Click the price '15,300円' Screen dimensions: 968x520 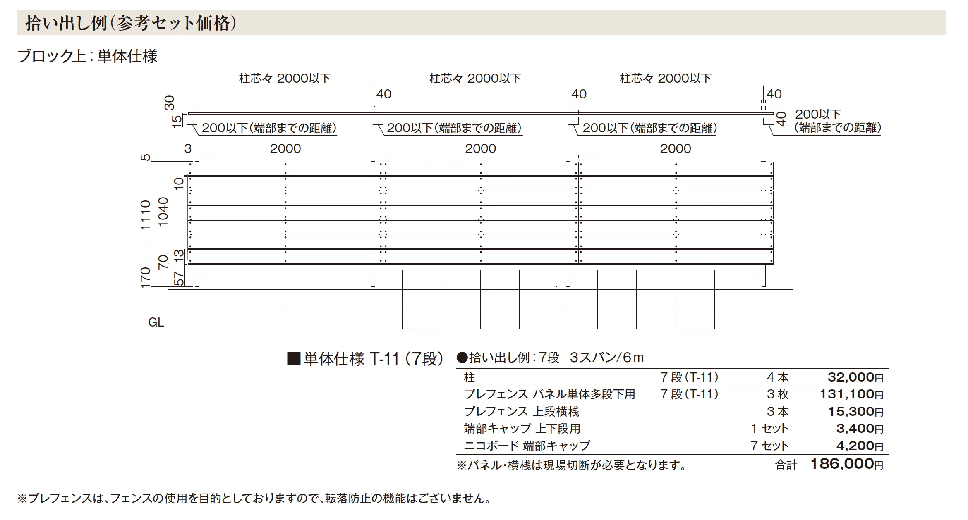point(856,412)
